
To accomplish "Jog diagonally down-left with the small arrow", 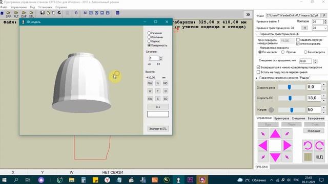I will click(x=263, y=157).
